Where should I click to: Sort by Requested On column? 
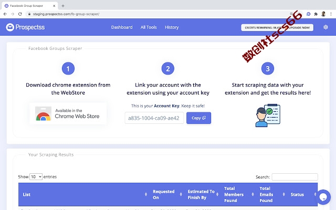point(166,194)
